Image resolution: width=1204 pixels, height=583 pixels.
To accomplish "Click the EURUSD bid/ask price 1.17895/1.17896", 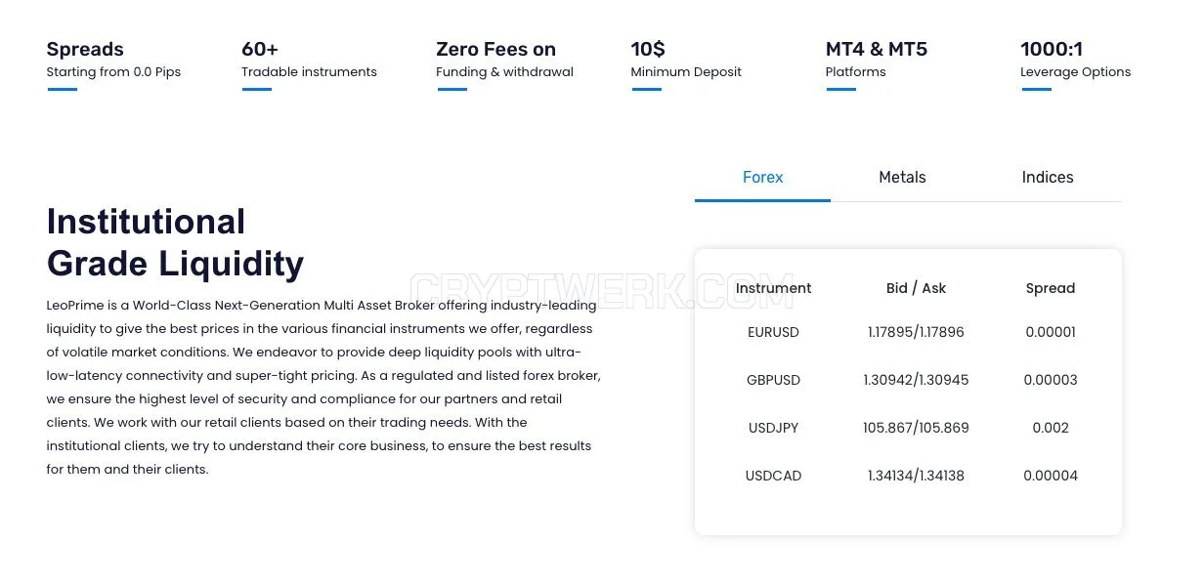I will pos(916,332).
